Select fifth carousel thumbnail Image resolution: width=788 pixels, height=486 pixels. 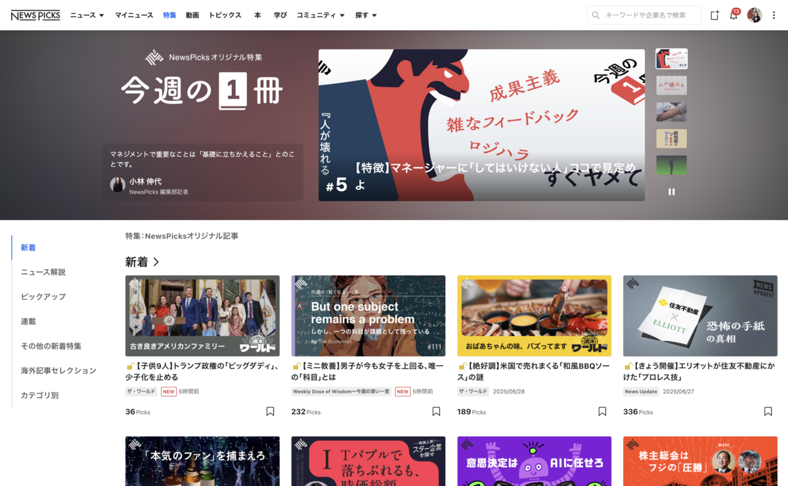(x=671, y=165)
